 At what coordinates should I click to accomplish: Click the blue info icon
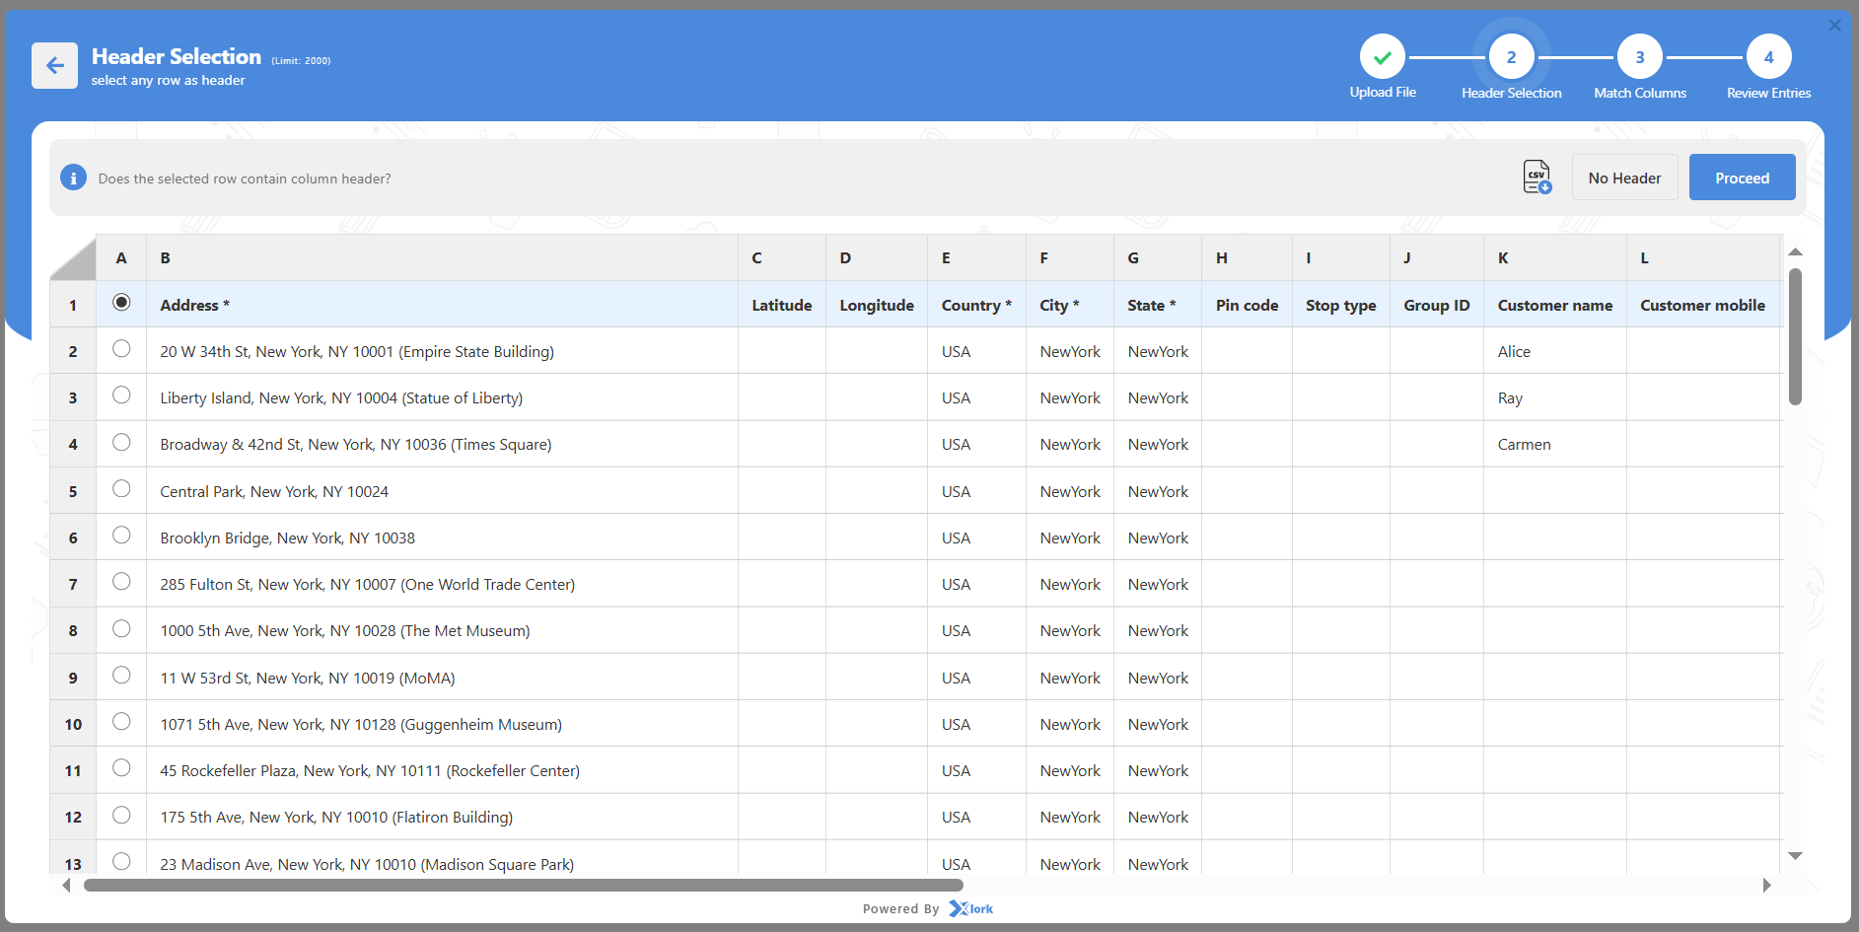click(x=73, y=178)
